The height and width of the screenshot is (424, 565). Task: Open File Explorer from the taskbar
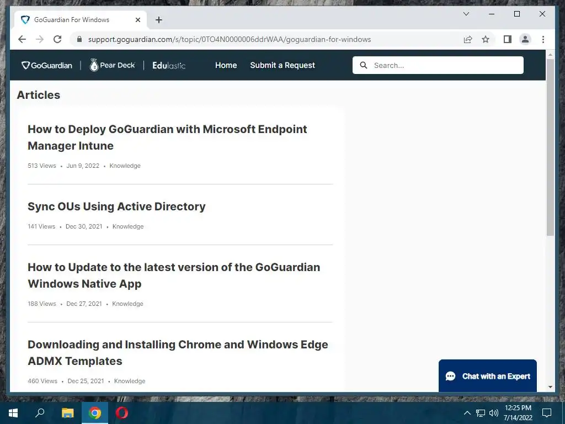coord(67,413)
